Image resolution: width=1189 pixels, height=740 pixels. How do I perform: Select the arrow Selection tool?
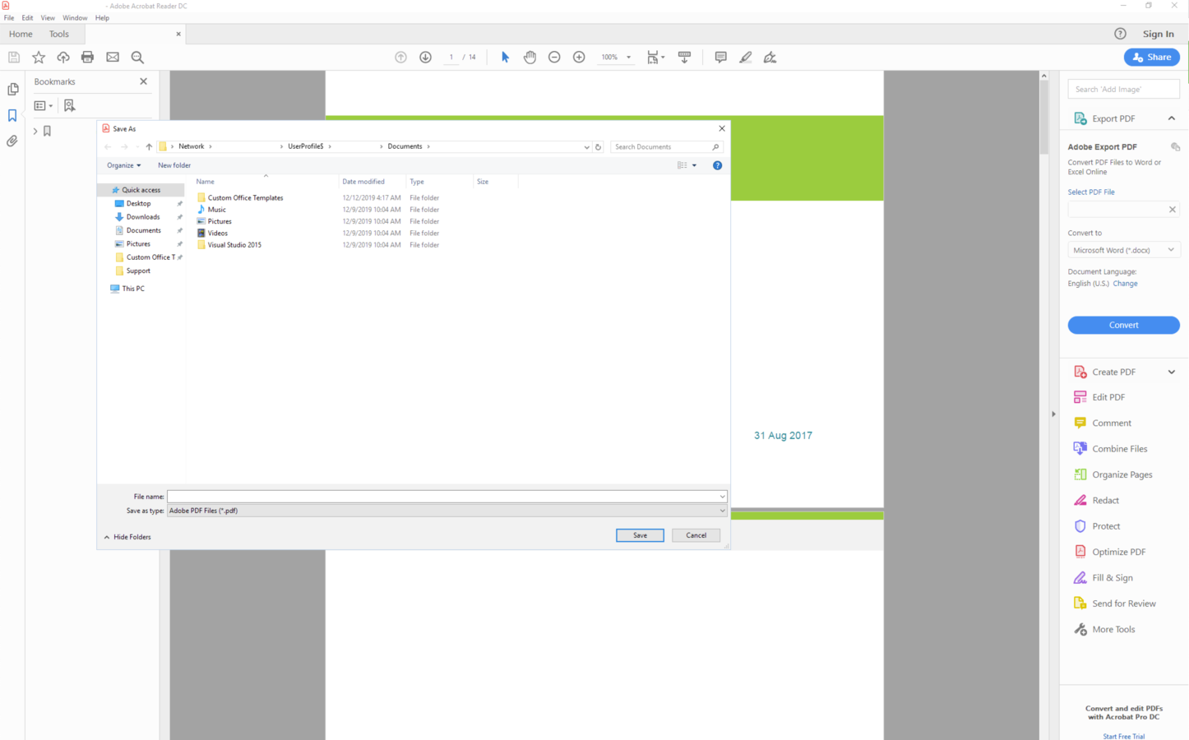coord(505,57)
